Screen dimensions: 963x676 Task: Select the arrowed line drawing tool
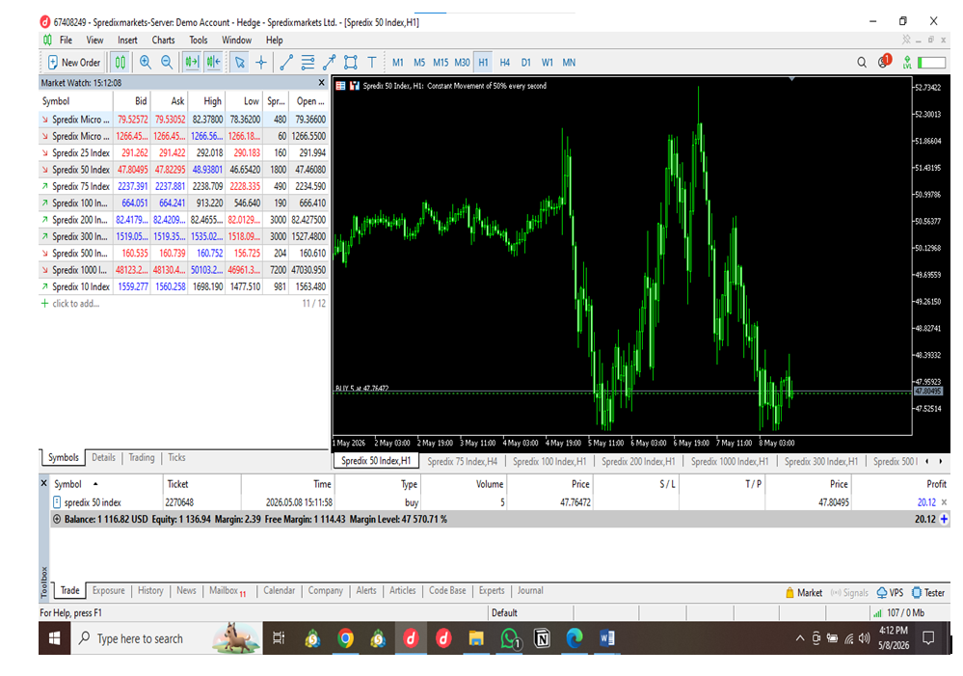tap(329, 62)
